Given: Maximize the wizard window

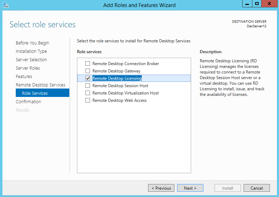Looking at the screenshot, I should [x=257, y=4].
